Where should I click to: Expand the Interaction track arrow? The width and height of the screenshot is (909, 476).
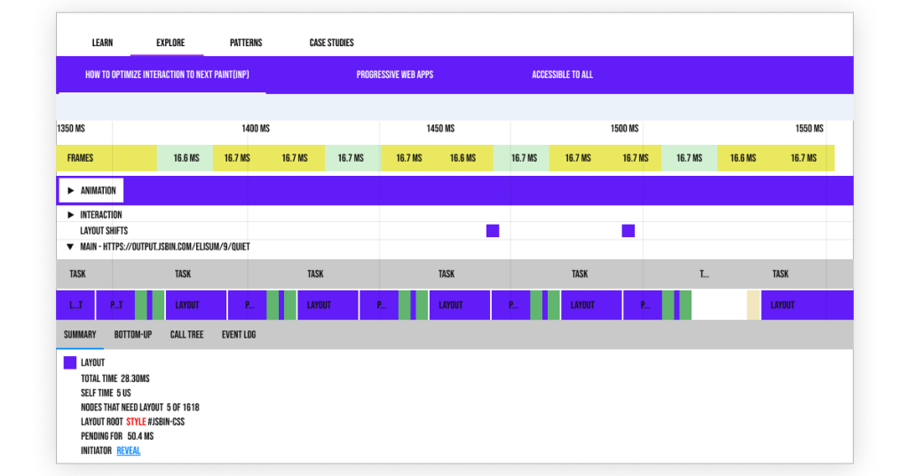click(71, 215)
